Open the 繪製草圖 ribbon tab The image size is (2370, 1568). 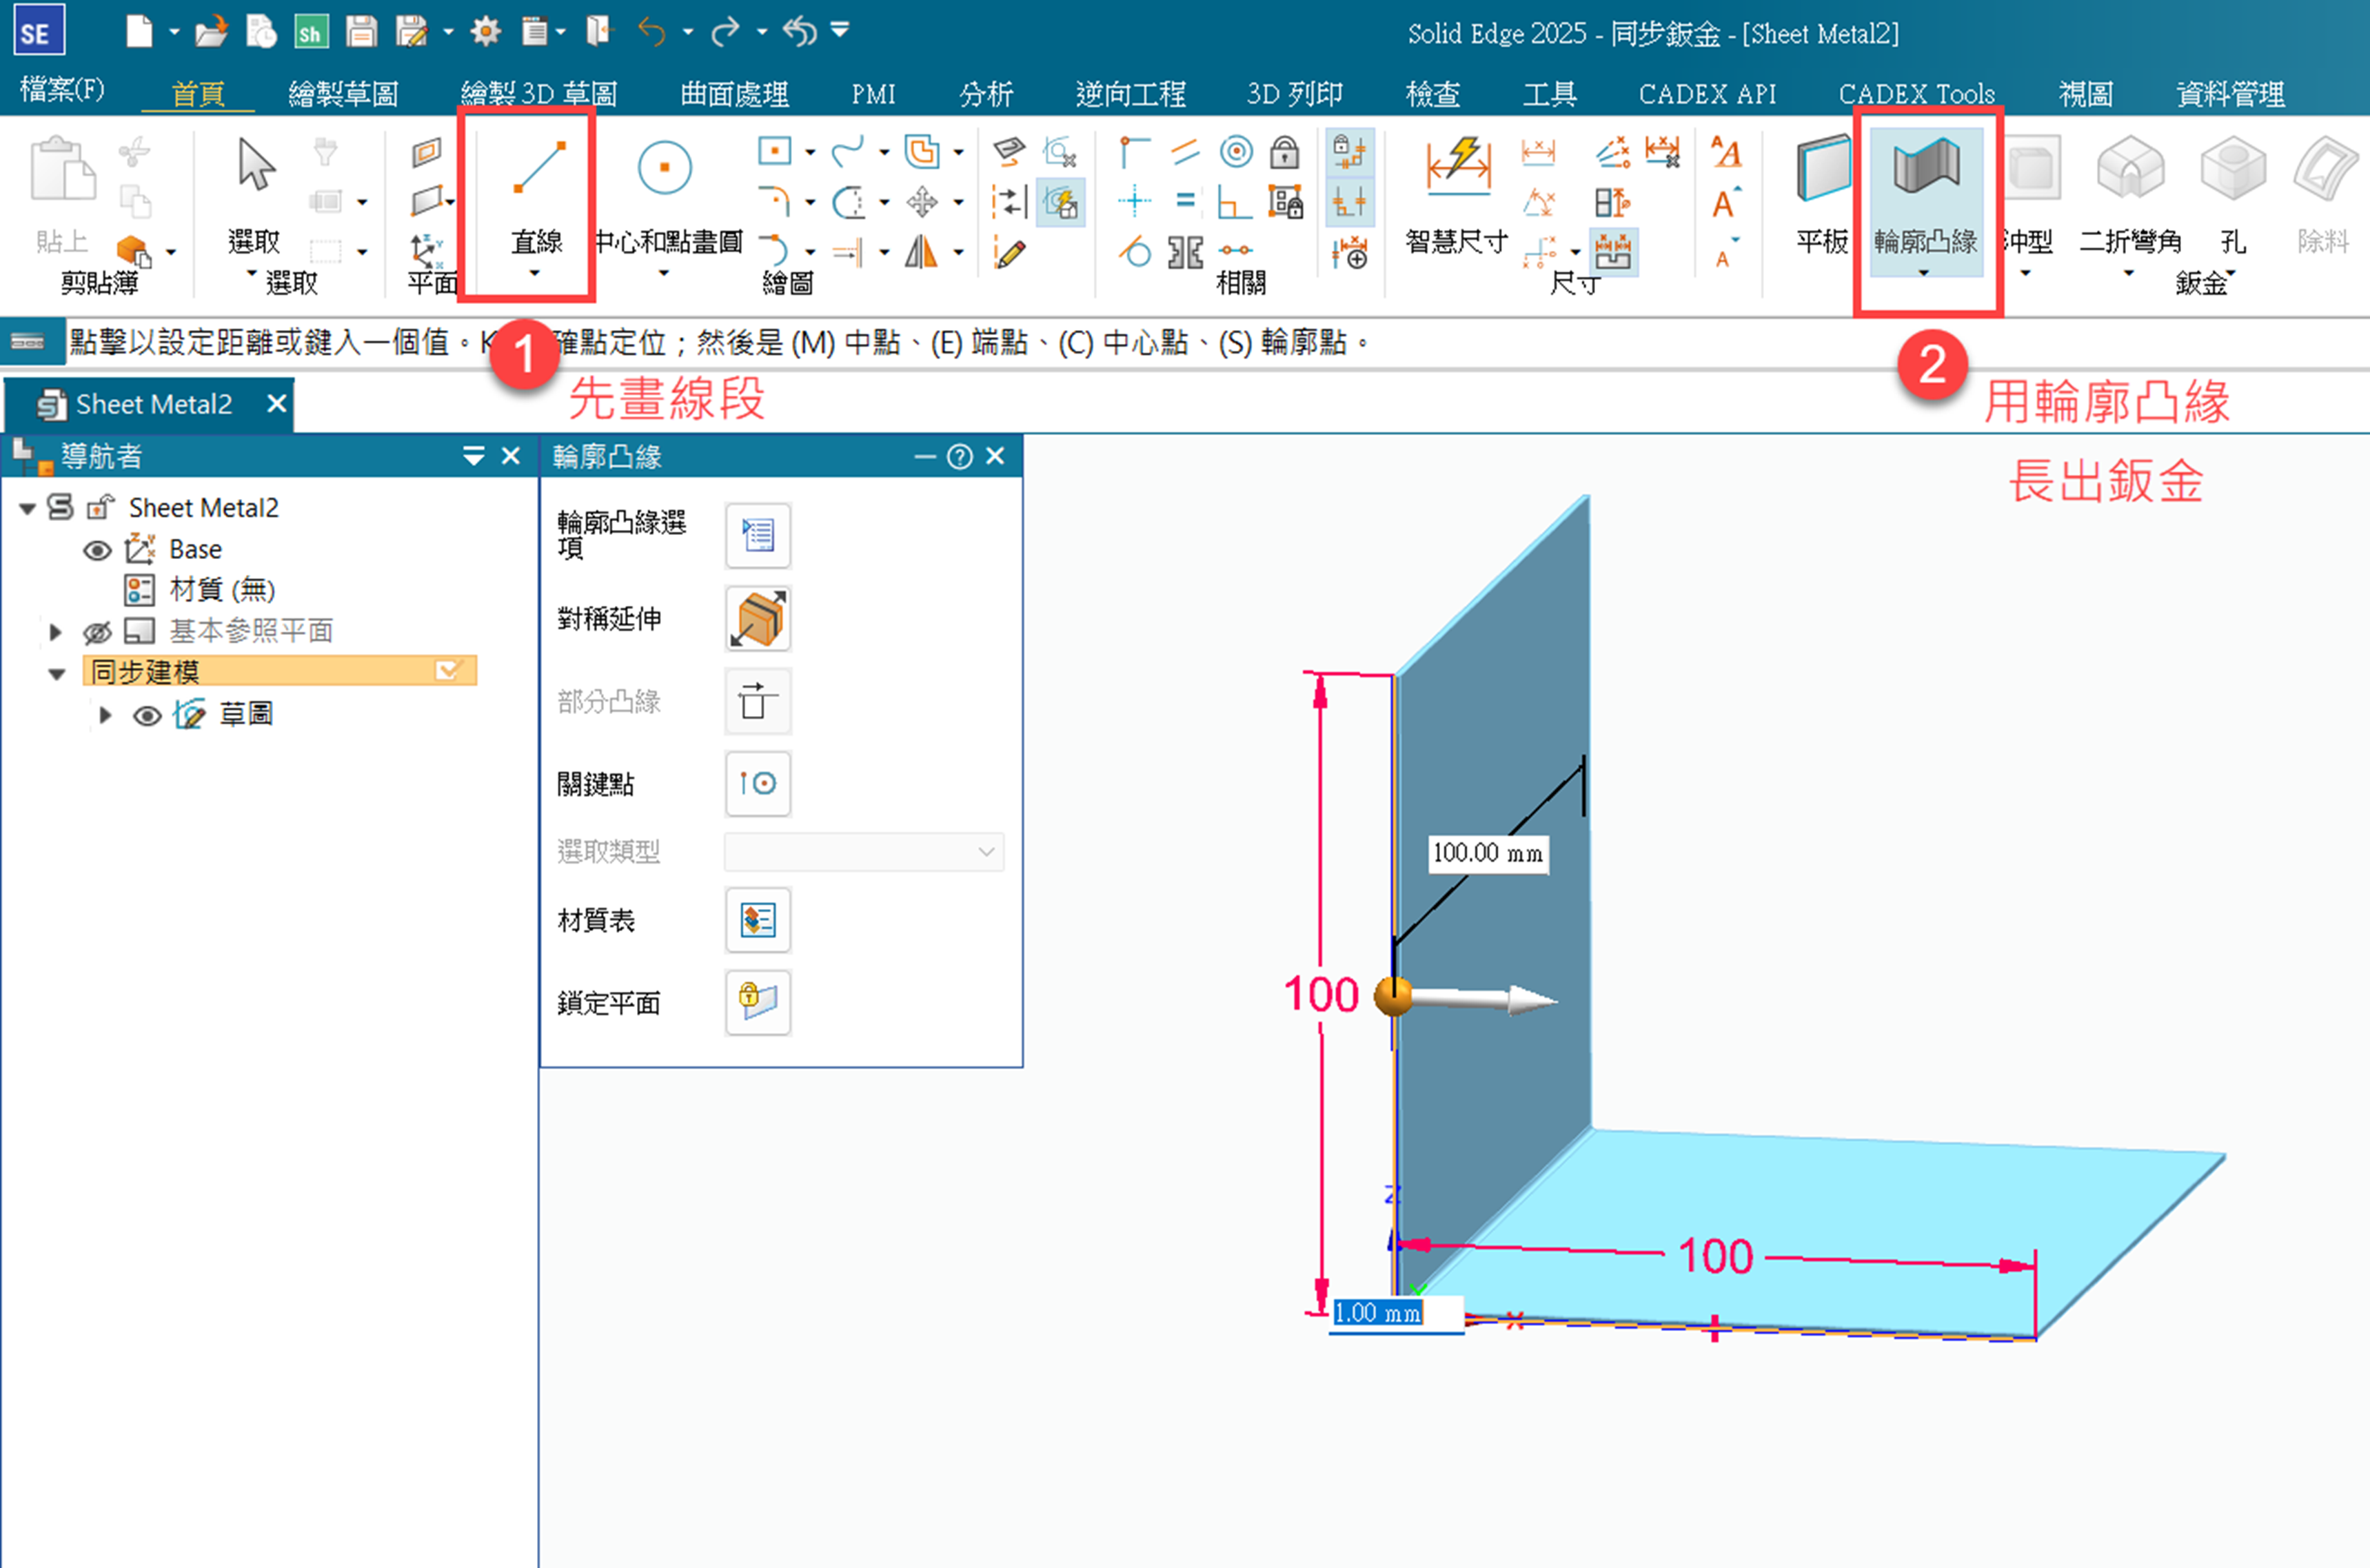tap(343, 94)
